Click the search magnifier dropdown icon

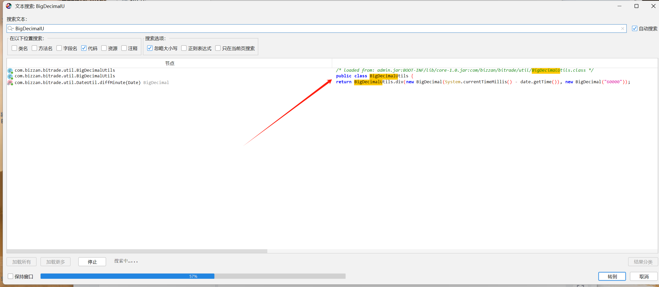(x=11, y=29)
